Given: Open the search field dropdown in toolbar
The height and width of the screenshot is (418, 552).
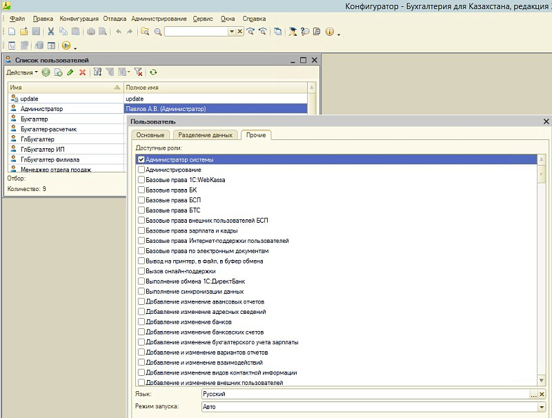Looking at the screenshot, I should click(231, 32).
